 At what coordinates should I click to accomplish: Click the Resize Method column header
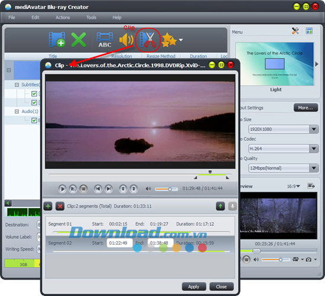coord(161,56)
